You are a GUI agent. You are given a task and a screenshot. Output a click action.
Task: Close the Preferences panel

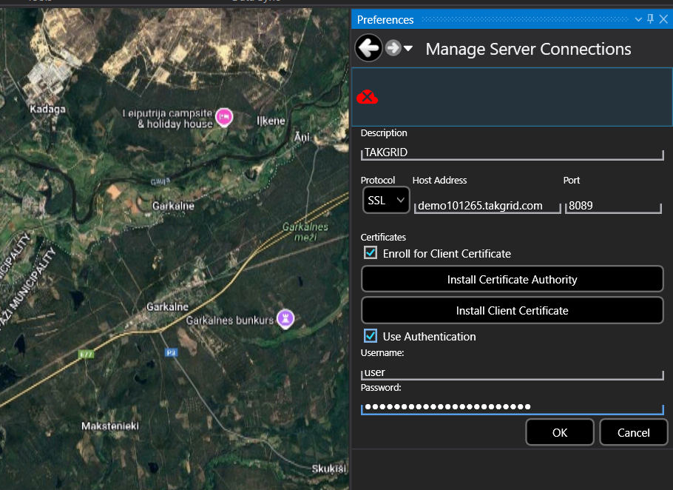click(663, 19)
